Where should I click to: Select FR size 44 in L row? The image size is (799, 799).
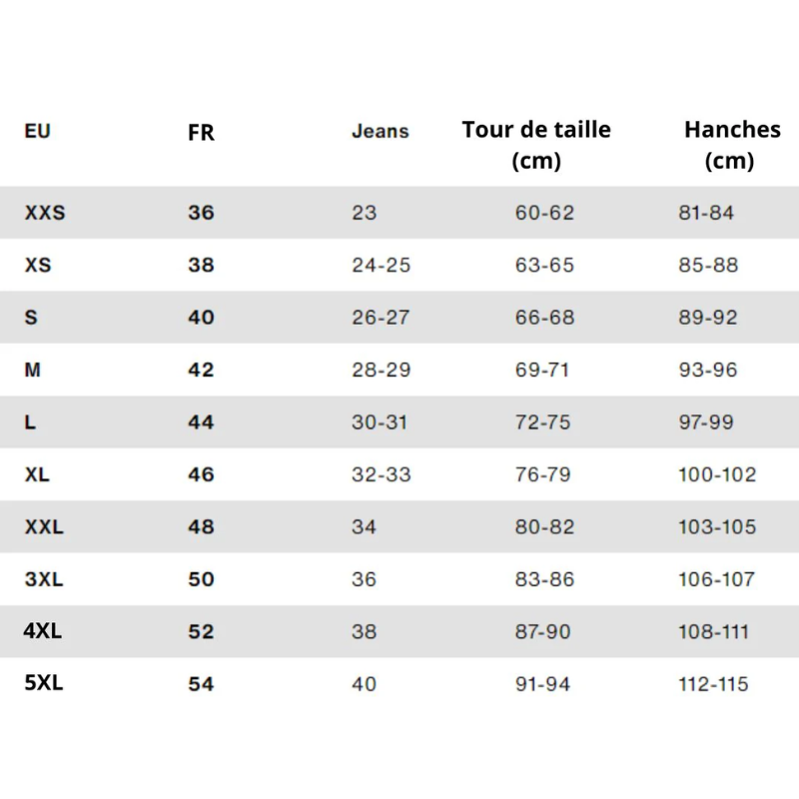click(x=201, y=421)
